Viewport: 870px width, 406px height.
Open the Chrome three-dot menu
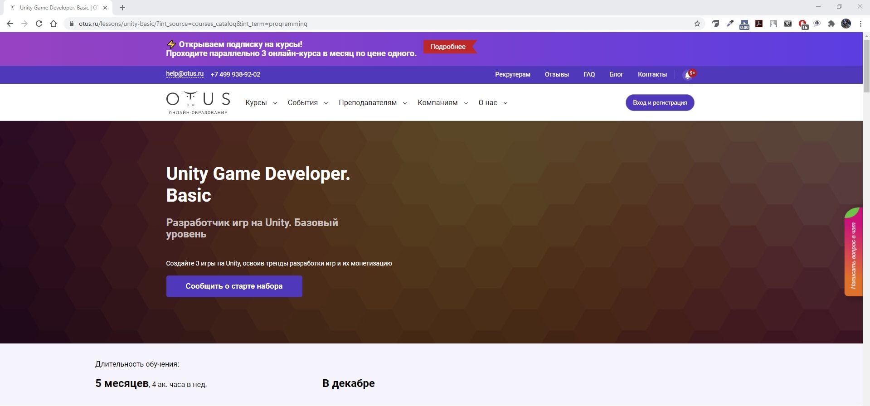860,24
